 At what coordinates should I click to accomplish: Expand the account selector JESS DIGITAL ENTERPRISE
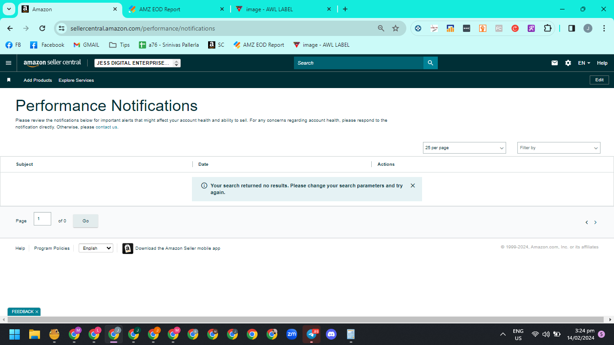(x=138, y=63)
